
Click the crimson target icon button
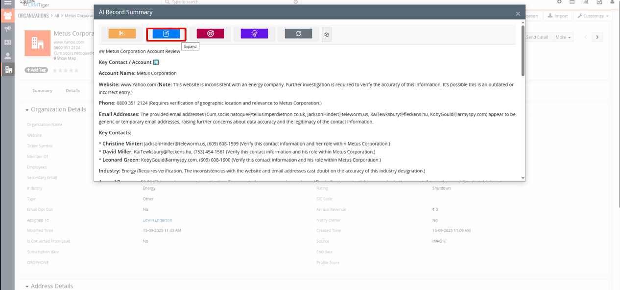210,33
